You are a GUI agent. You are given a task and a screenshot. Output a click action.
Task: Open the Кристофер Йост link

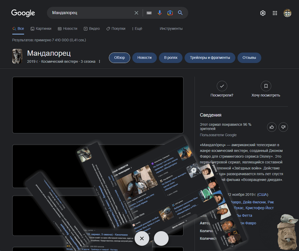(x=260, y=208)
